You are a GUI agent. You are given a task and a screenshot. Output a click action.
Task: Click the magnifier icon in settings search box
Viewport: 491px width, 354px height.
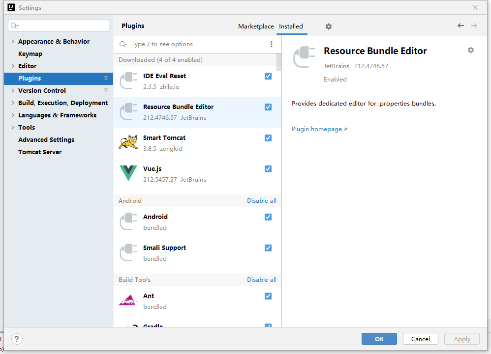tap(14, 26)
